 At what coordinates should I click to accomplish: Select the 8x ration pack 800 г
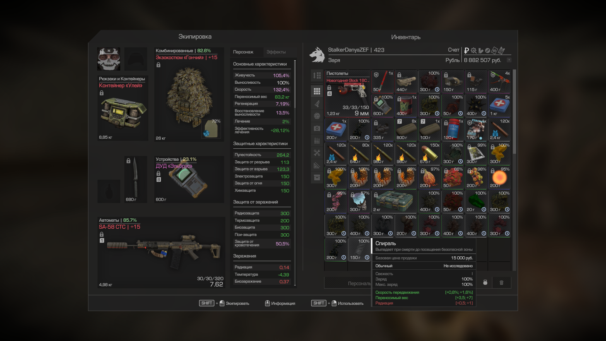[x=406, y=129]
